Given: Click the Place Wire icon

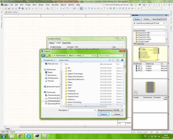Looking at the screenshot, I should pos(86,8).
